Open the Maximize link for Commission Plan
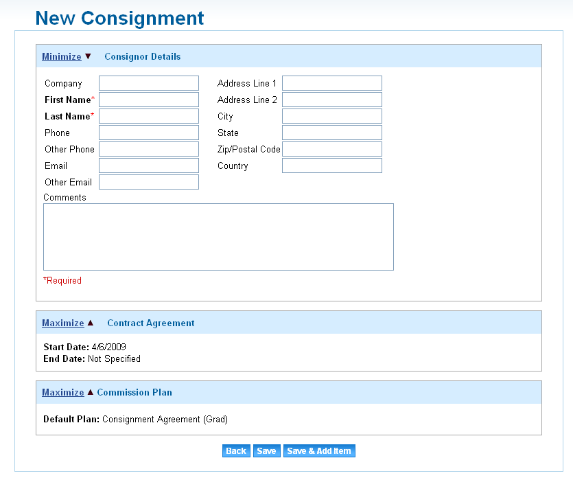This screenshot has width=573, height=480. (x=63, y=392)
